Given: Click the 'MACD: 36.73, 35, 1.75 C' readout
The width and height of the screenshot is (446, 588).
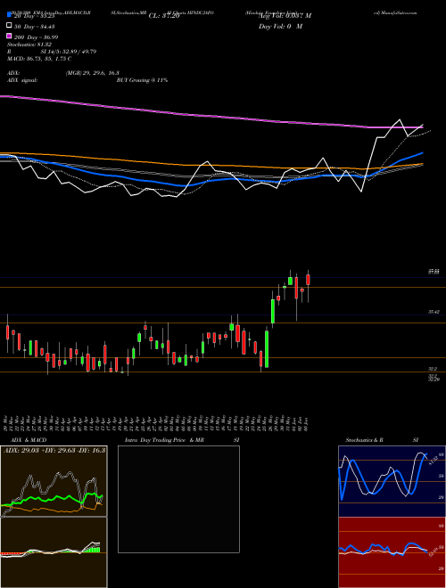Looking at the screenshot, I should coord(39,59).
